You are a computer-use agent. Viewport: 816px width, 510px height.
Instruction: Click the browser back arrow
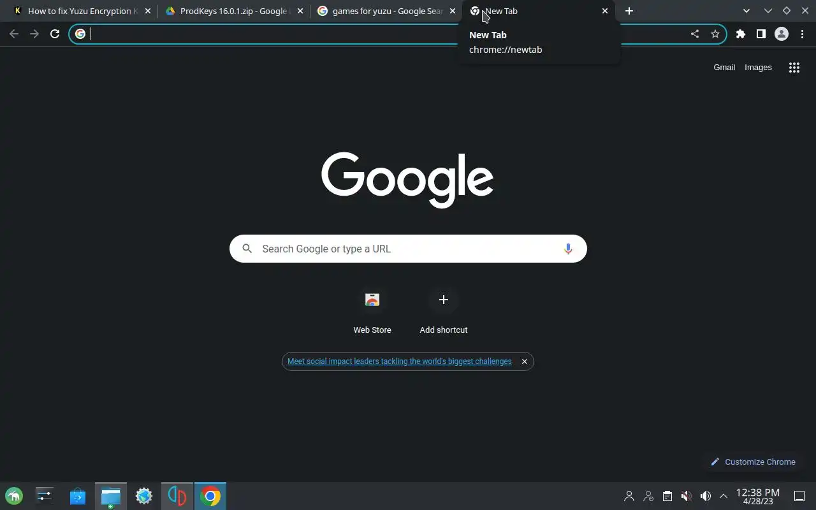(x=14, y=34)
